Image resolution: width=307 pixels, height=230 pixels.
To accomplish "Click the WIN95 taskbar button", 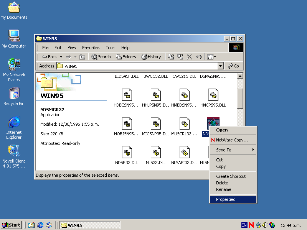I will pos(90,225).
